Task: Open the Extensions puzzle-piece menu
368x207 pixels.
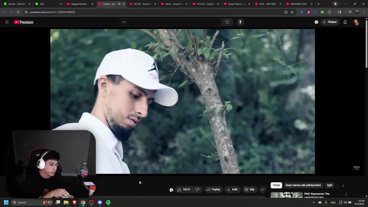Action: (x=329, y=12)
